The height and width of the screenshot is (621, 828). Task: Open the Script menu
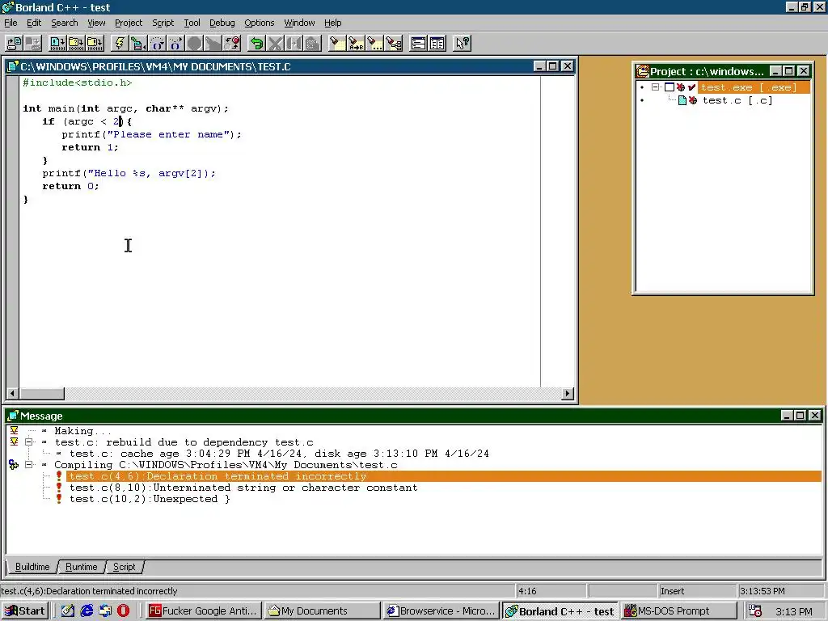pos(163,23)
